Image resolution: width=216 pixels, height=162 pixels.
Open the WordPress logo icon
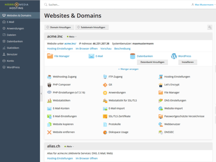click(174, 56)
